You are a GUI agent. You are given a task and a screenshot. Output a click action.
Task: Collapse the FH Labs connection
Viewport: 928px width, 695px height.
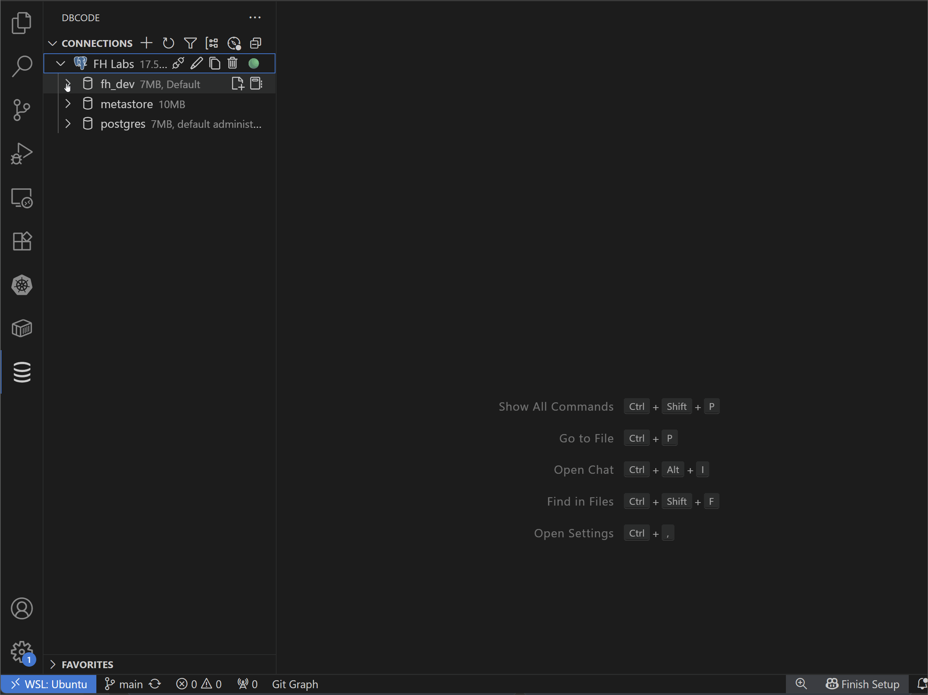(x=61, y=64)
